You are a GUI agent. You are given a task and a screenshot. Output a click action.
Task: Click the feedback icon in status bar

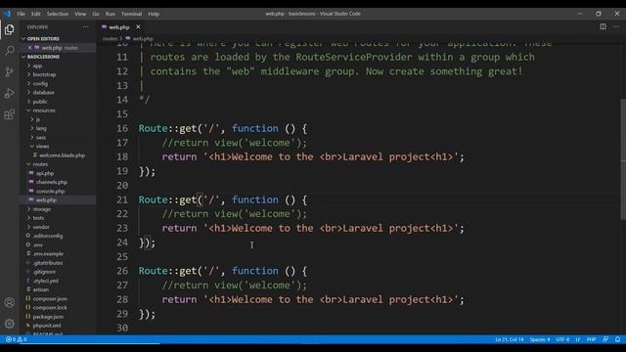click(605, 339)
